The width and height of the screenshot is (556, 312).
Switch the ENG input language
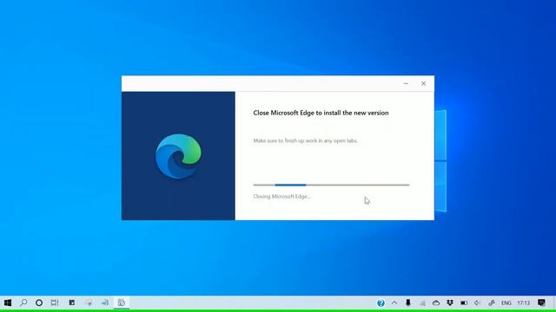click(x=506, y=303)
